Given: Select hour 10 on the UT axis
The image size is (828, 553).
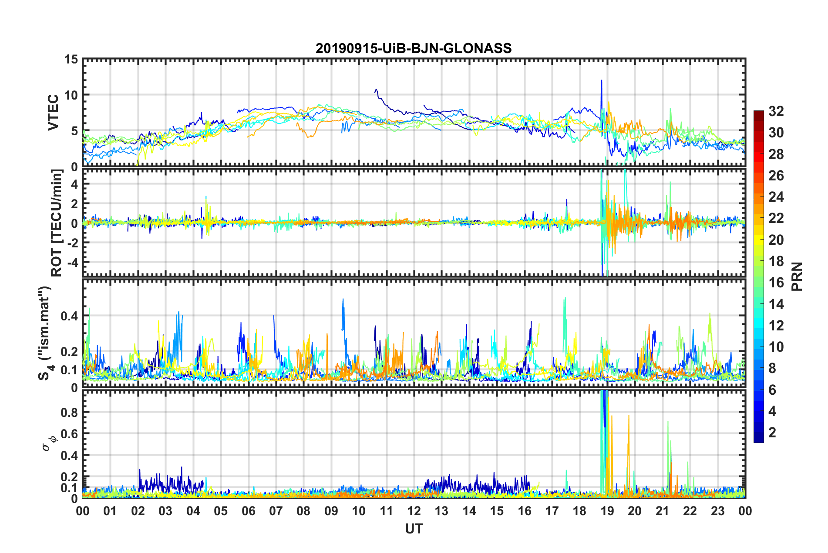Looking at the screenshot, I should click(359, 511).
